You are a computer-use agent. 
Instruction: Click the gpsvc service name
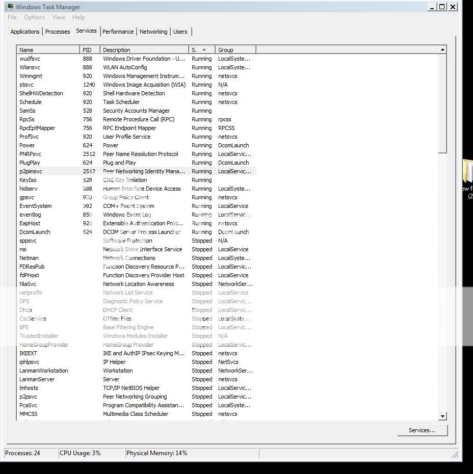tap(27, 197)
